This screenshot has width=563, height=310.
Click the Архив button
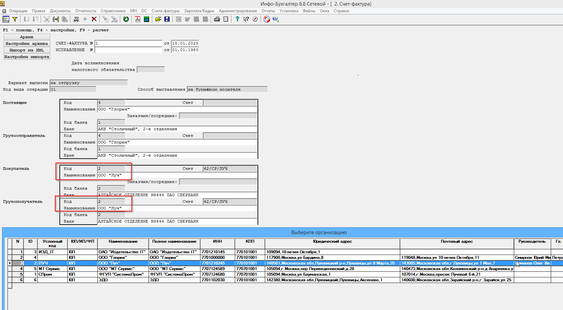[x=27, y=37]
